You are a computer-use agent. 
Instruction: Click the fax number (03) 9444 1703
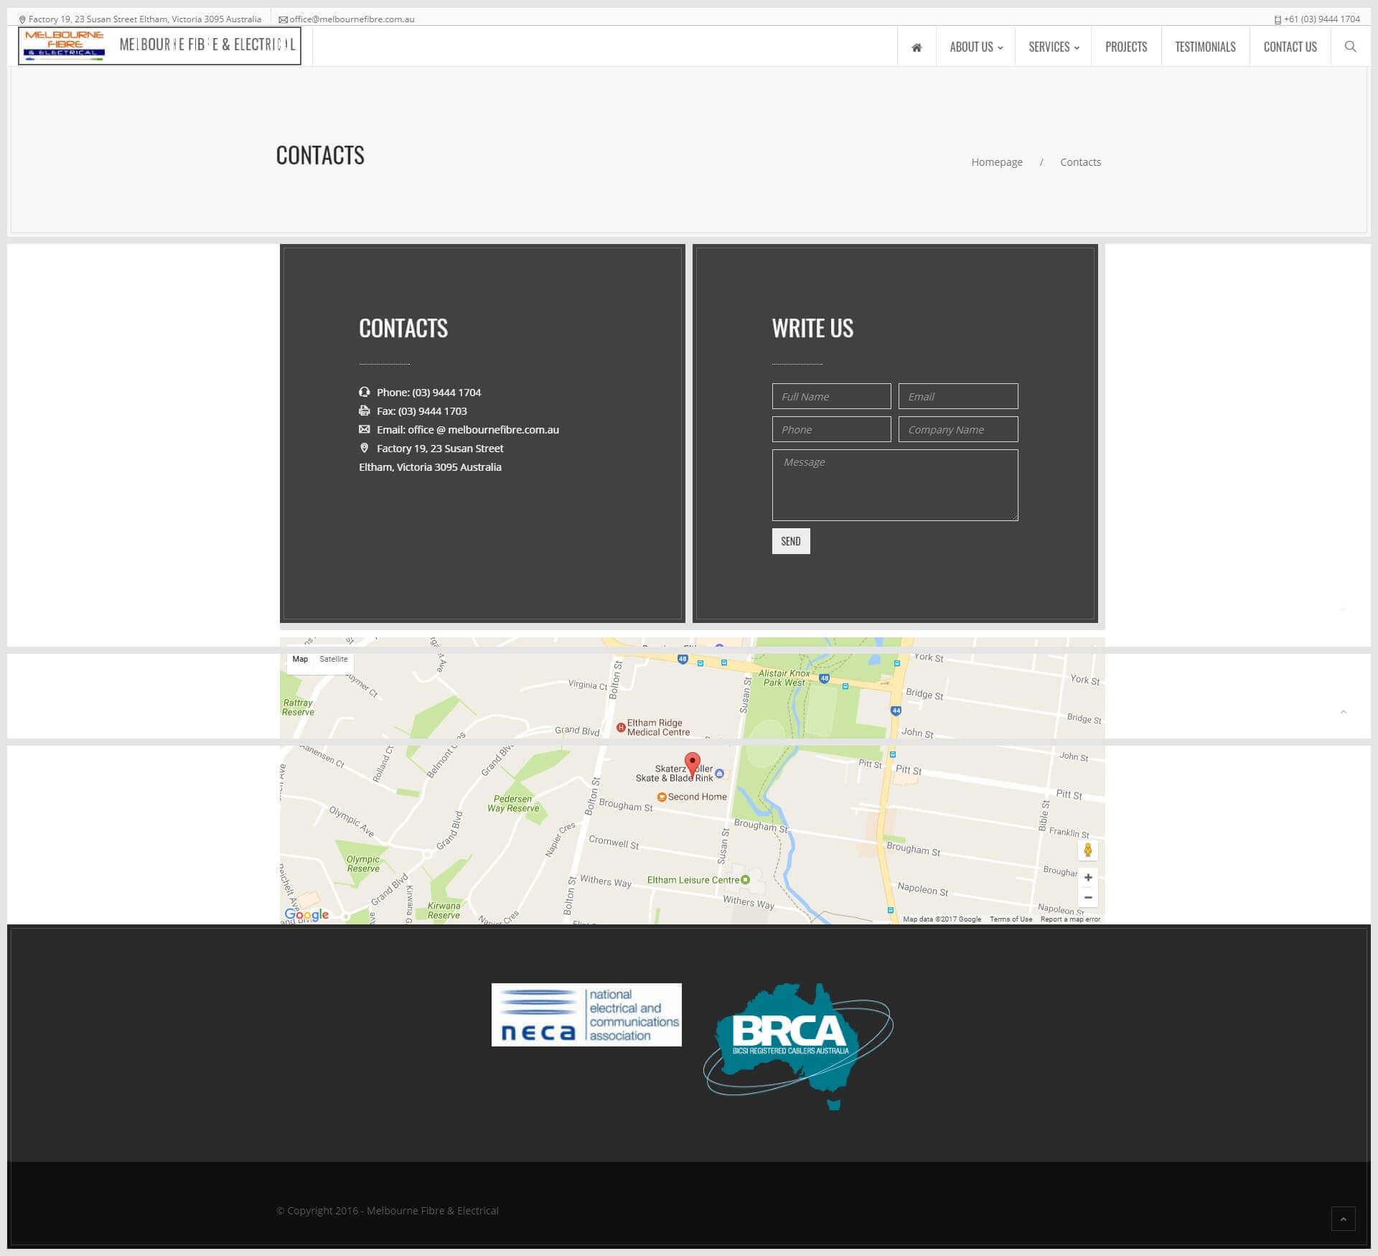432,411
